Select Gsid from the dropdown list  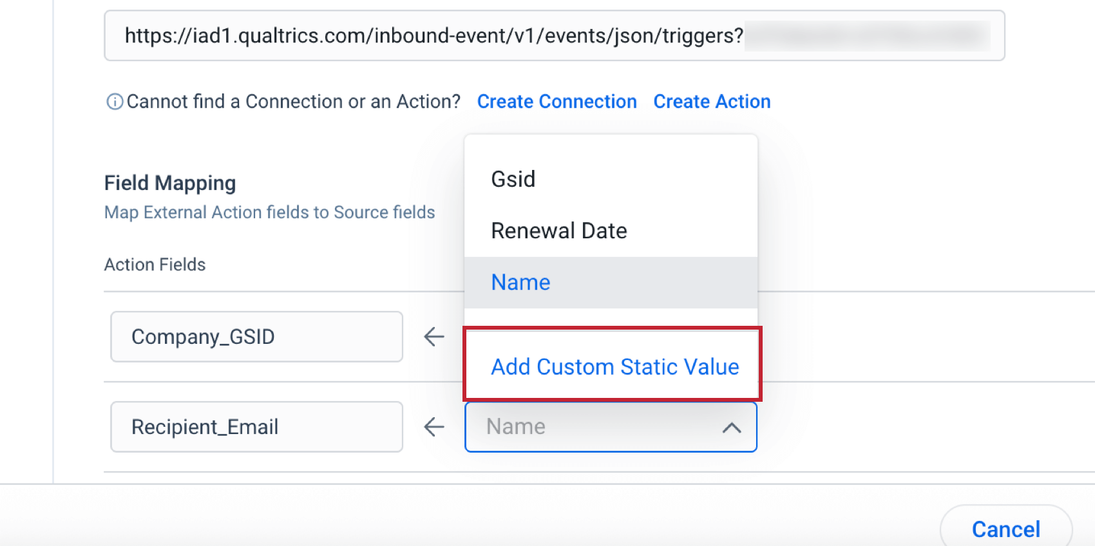[513, 179]
